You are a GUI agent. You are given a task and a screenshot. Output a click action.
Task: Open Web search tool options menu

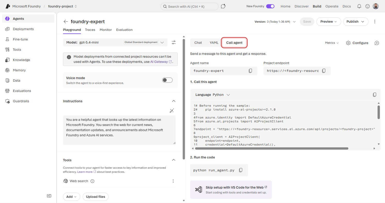[173, 181]
